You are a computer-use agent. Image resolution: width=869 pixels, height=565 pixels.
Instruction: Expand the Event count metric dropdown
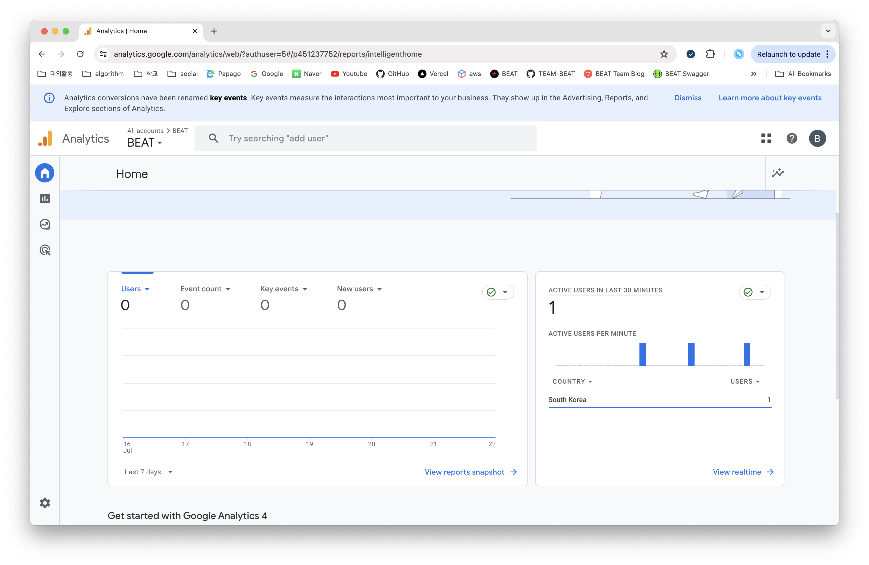coord(205,289)
